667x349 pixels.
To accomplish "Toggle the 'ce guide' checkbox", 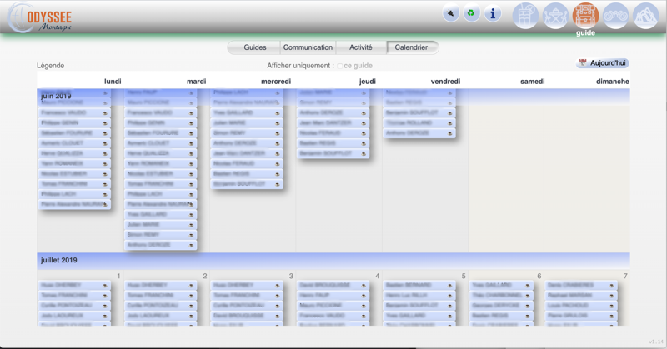I will click(x=339, y=66).
